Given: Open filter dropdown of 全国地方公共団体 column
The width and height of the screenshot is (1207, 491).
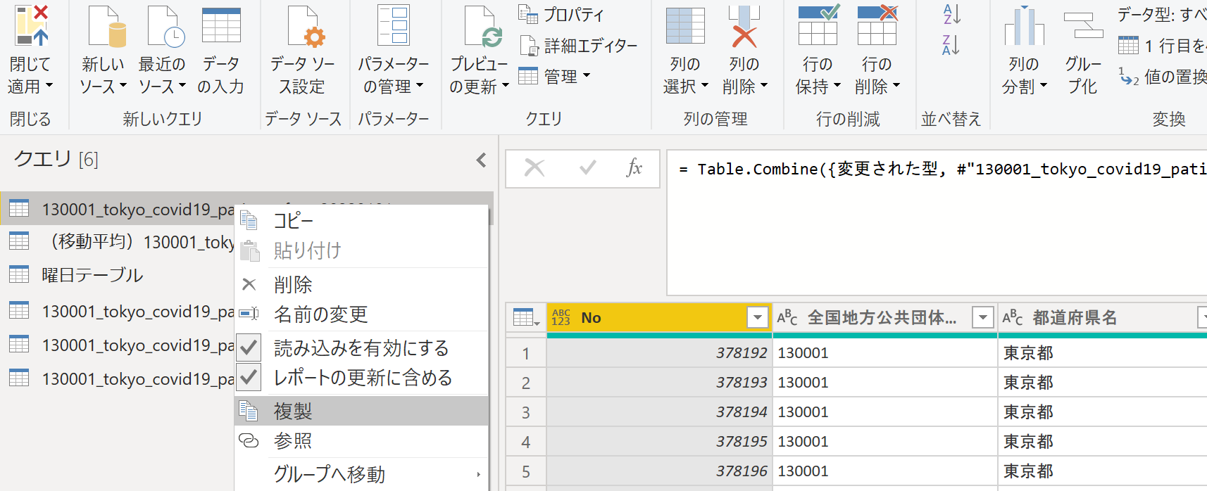Looking at the screenshot, I should pyautogui.click(x=982, y=318).
